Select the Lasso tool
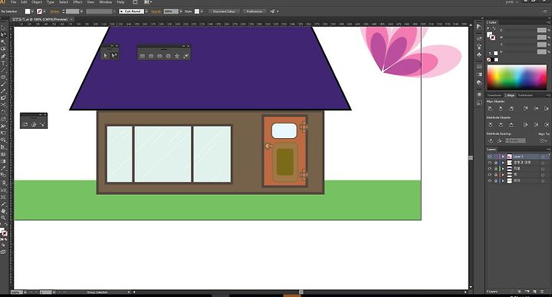Image resolution: width=552 pixels, height=297 pixels. pos(4,49)
